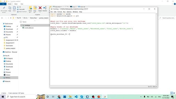The image size is (176, 99).
Task: Click the Search panda_matplot box
Action: point(167,18)
